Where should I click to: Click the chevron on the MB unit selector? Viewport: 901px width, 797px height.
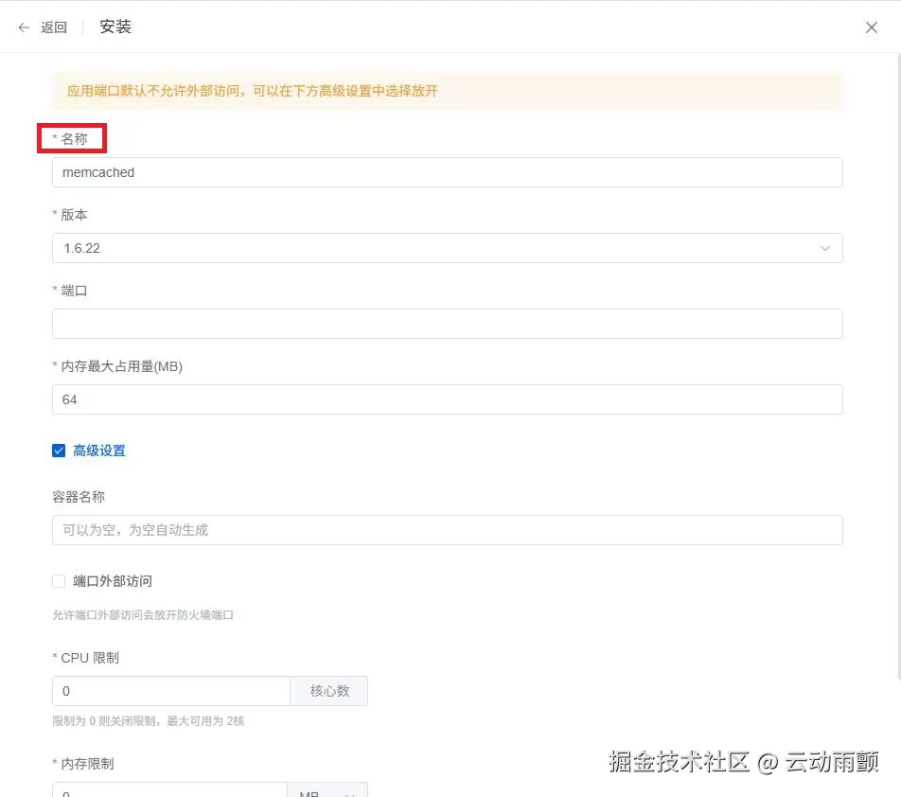351,793
